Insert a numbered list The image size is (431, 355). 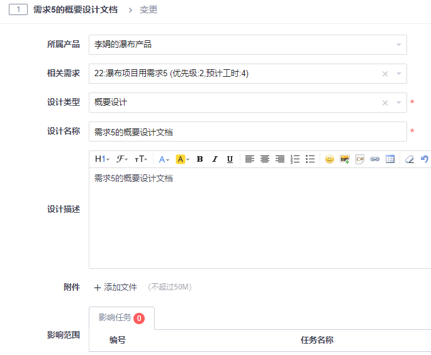[x=295, y=159]
